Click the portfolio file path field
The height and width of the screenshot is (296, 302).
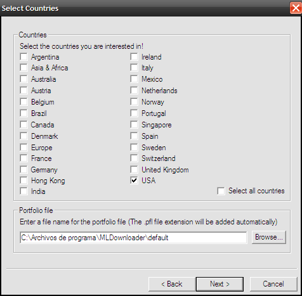[x=133, y=238]
